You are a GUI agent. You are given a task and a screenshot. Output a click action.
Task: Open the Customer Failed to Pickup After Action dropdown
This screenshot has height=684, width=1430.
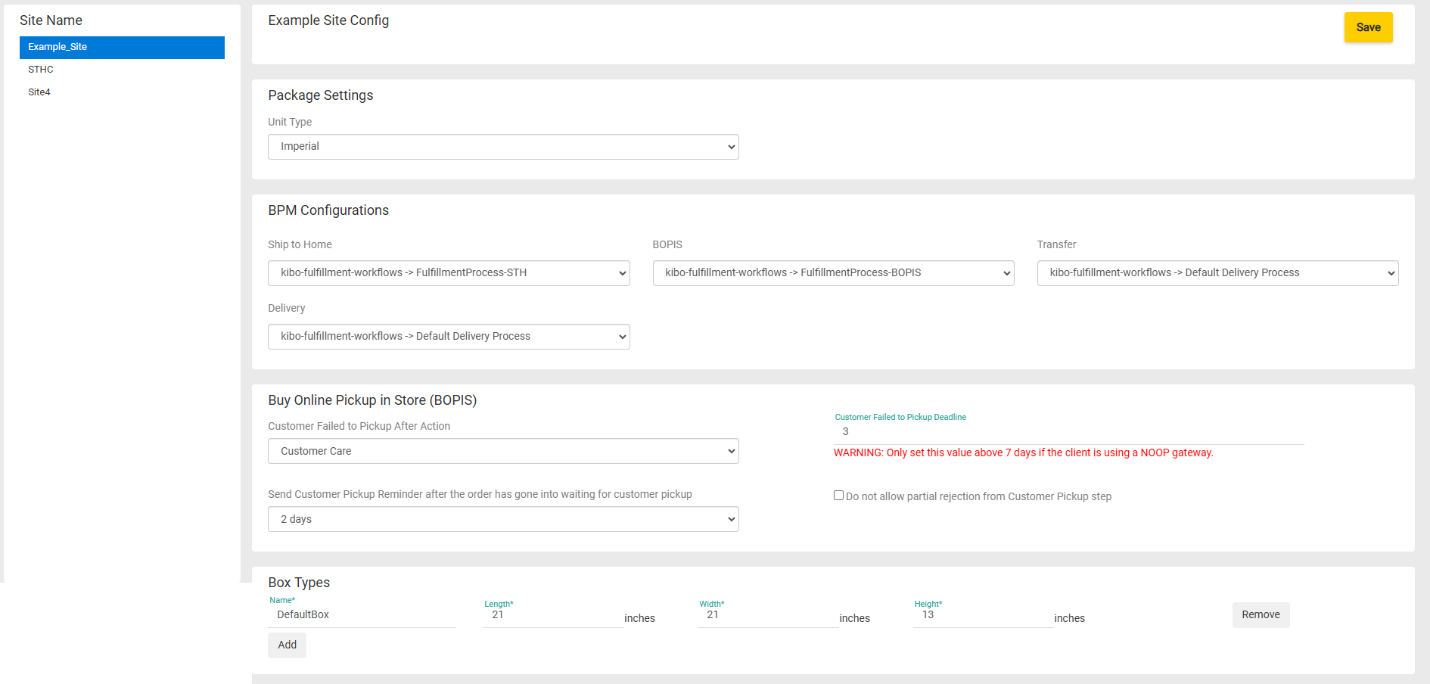point(503,451)
